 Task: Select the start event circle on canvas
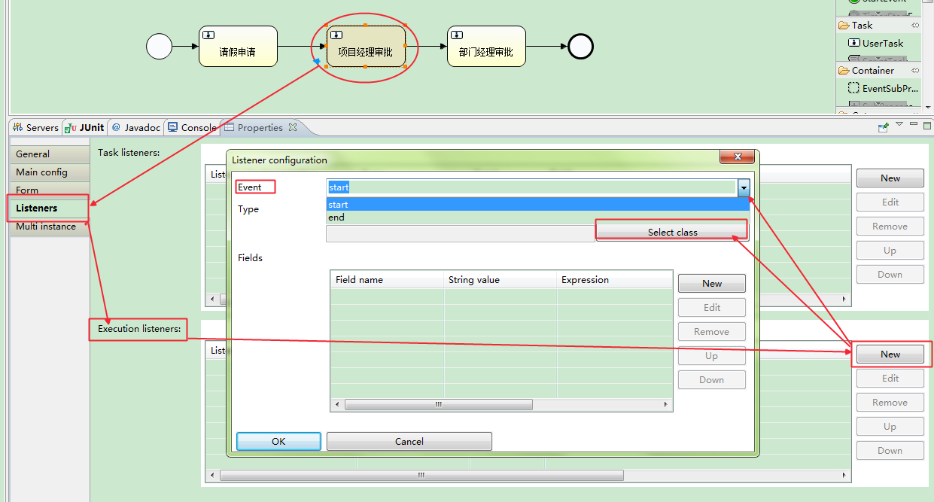coord(159,47)
